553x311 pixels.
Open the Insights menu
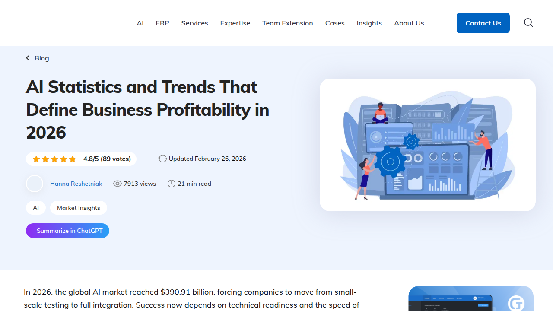369,23
